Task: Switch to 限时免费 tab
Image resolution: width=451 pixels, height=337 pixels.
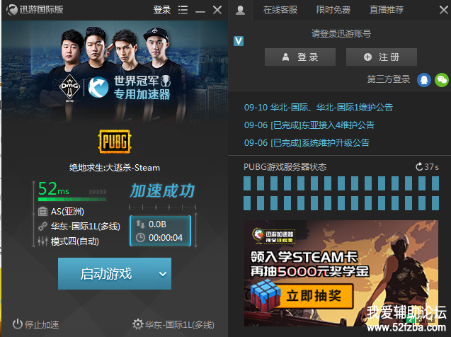Action: click(333, 10)
